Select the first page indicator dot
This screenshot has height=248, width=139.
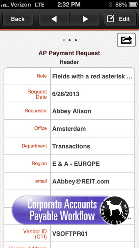(x=64, y=40)
